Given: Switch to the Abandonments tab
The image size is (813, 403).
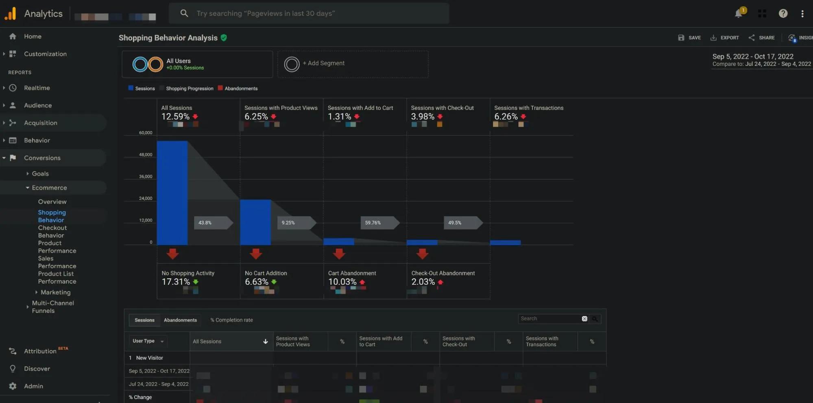Looking at the screenshot, I should 180,320.
